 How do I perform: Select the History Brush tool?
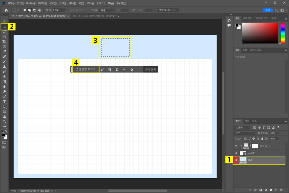click(4, 72)
